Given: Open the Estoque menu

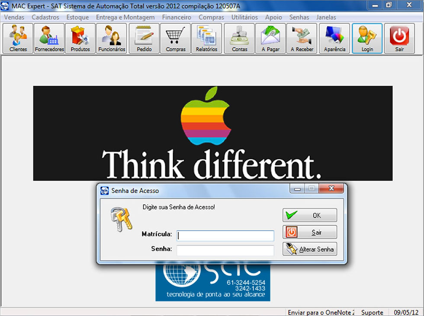Looking at the screenshot, I should (77, 17).
